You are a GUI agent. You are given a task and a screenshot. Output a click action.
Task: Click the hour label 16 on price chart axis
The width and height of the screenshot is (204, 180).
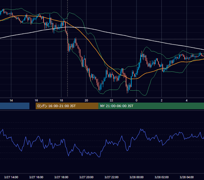36,100
